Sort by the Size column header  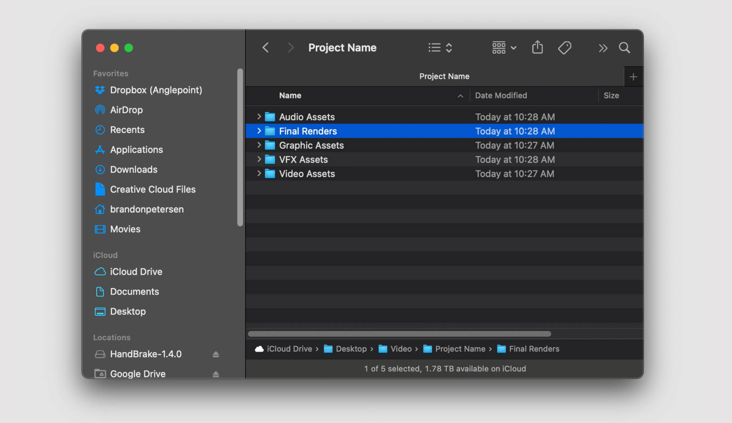coord(611,95)
